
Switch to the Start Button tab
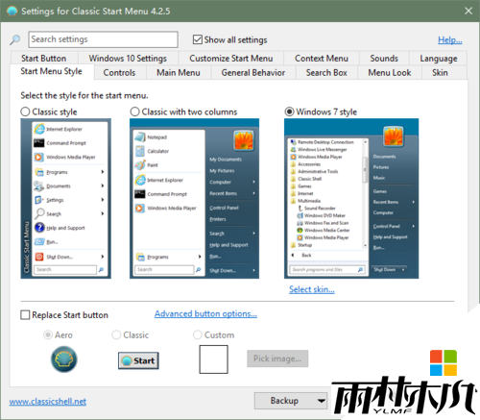[44, 59]
